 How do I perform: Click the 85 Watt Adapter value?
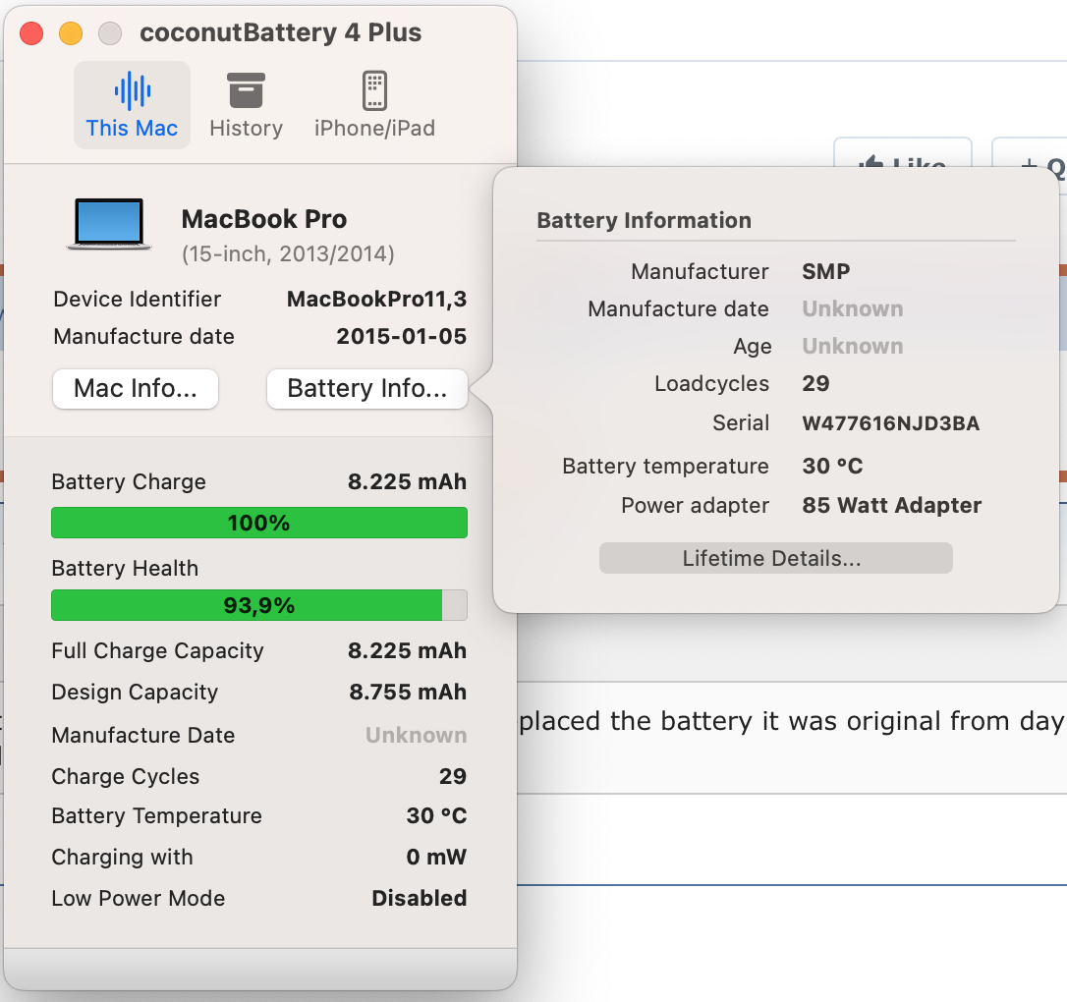pyautogui.click(x=891, y=506)
